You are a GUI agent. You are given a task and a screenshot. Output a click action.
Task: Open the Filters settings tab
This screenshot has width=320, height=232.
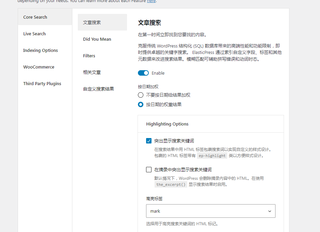coord(89,56)
